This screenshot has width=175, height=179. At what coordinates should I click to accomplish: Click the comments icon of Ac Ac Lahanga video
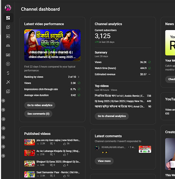pyautogui.click(x=51, y=154)
